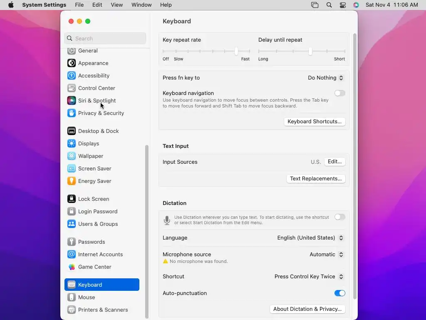This screenshot has width=426, height=320.
Task: Open Internet Accounts @ icon
Action: pos(72,255)
